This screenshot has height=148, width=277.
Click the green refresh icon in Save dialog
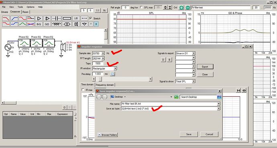click(176, 97)
